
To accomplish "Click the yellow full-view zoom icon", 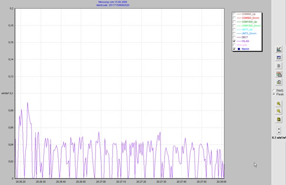I will point(279,120).
